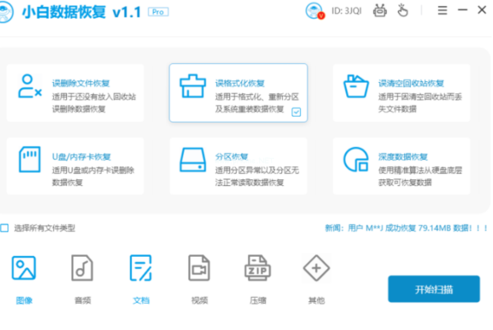Select the 视频 video file type icon

pyautogui.click(x=199, y=268)
